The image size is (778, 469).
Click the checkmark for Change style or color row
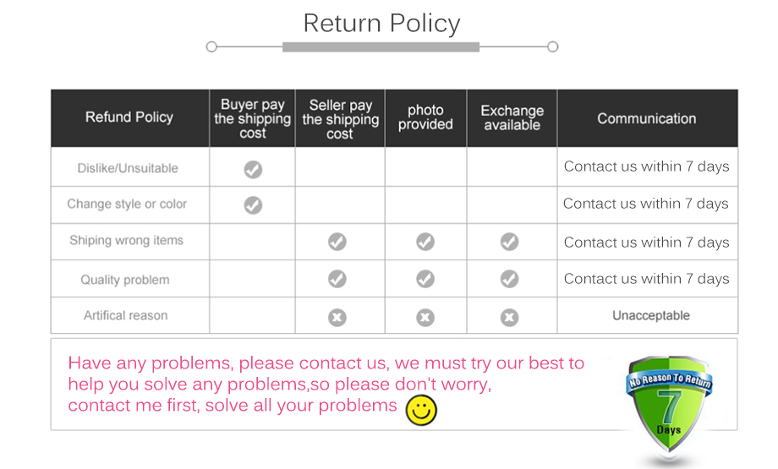click(x=253, y=205)
